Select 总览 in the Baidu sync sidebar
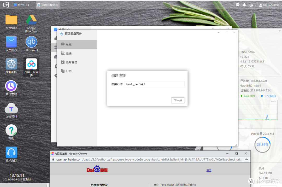 [77, 44]
